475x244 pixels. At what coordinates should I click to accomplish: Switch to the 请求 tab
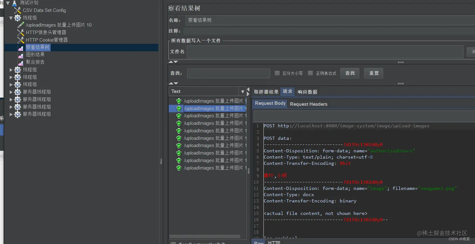[x=287, y=91]
